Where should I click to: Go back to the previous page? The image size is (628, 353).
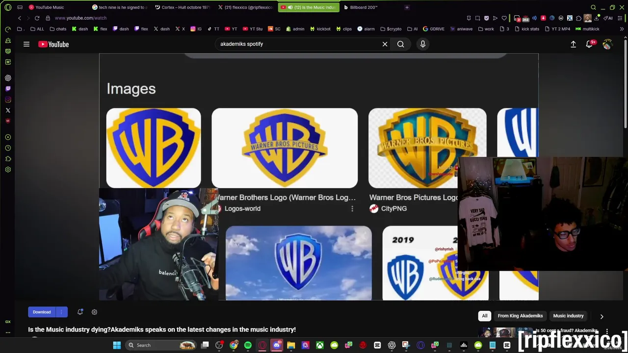click(20, 18)
